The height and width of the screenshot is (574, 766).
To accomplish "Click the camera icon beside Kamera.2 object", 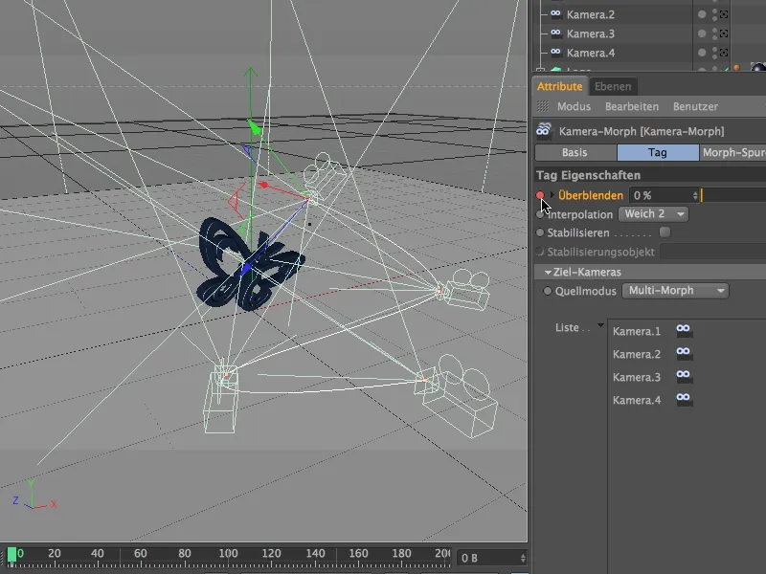I will 555,14.
